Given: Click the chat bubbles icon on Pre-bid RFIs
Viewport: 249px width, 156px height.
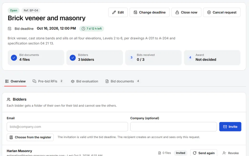Looking at the screenshot, I should (x=34, y=81).
